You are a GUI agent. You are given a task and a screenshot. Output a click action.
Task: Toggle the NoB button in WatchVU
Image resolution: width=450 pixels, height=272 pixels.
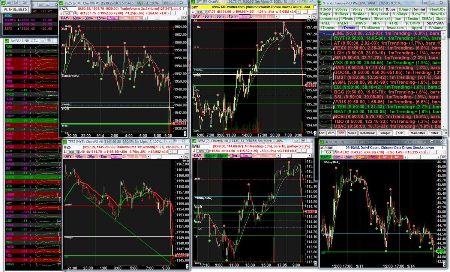tap(341, 133)
